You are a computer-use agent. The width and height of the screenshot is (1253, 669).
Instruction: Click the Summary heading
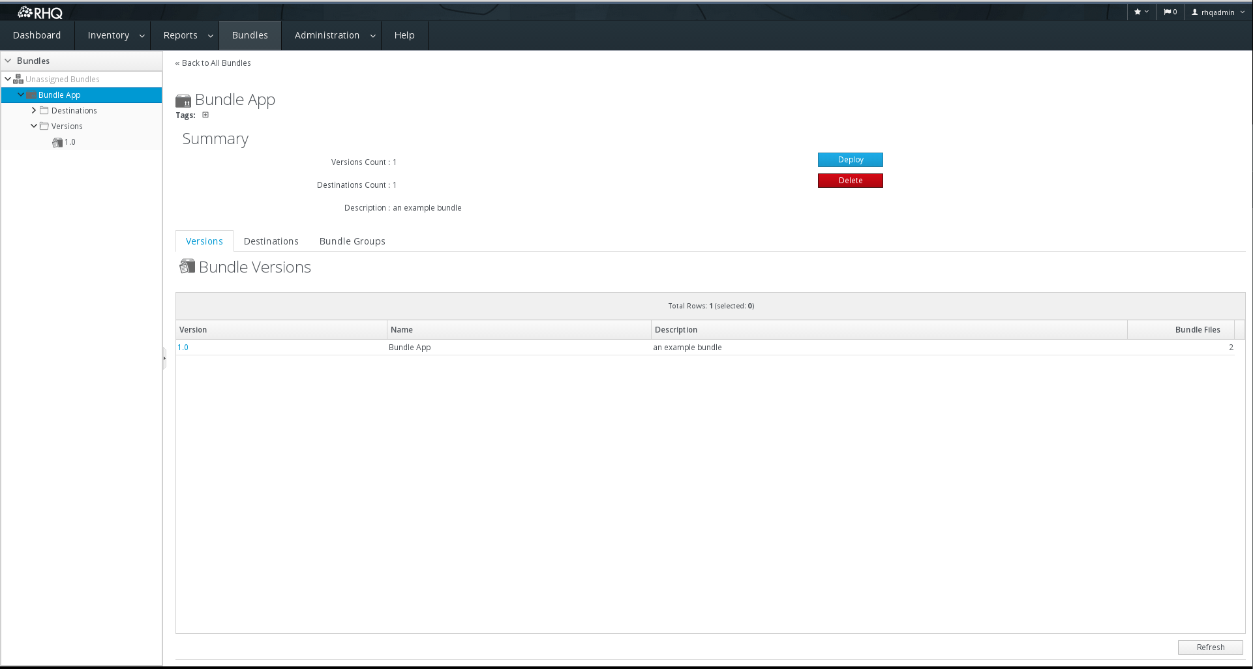215,139
